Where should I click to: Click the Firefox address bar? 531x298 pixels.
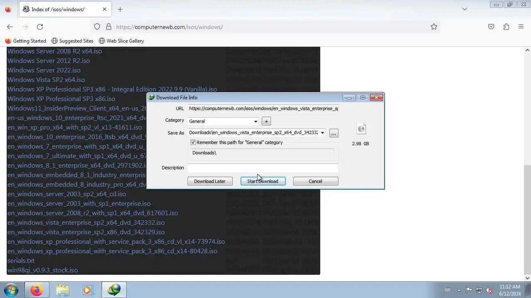click(265, 27)
